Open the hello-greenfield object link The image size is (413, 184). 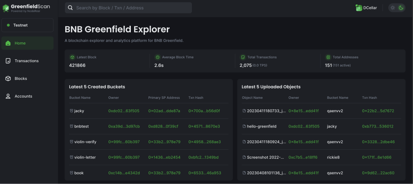pyautogui.click(x=262, y=126)
